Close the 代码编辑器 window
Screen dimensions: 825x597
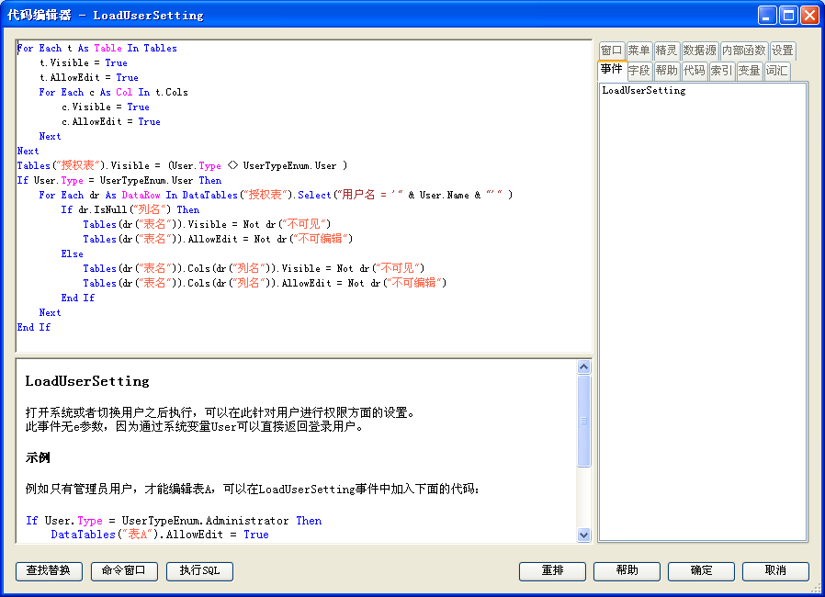(x=809, y=16)
